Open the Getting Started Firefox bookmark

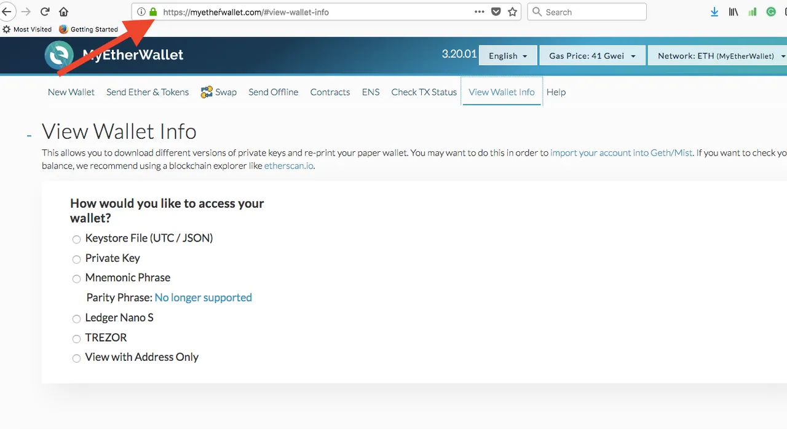coord(89,29)
